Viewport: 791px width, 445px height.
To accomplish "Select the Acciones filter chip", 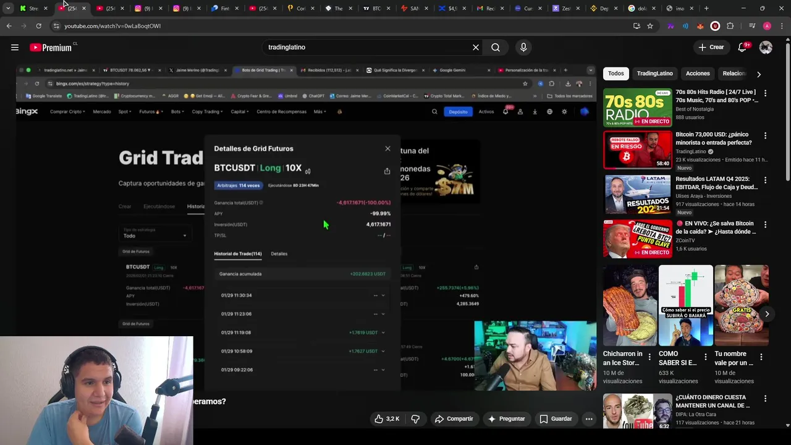I will 698,74.
